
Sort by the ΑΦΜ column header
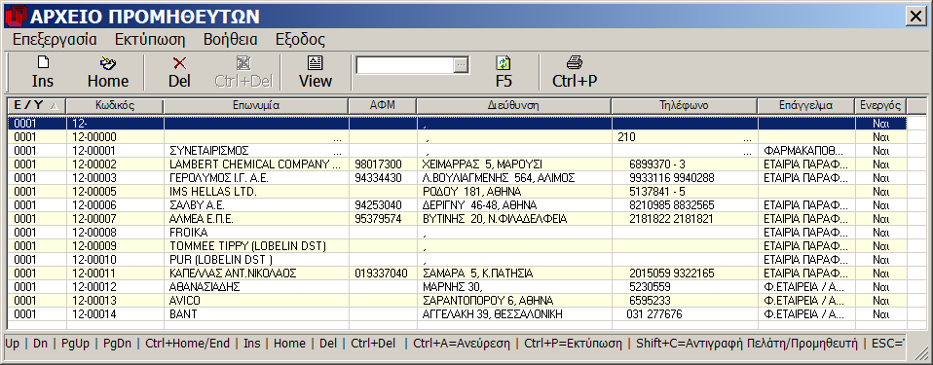pyautogui.click(x=383, y=106)
